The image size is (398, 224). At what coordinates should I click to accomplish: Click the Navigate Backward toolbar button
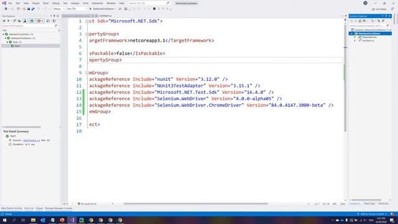6,9
